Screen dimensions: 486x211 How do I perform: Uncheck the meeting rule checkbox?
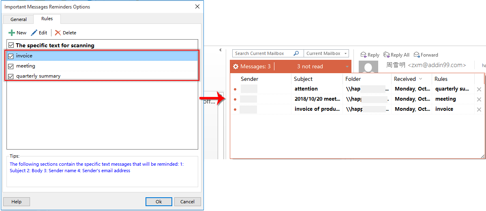coord(11,66)
